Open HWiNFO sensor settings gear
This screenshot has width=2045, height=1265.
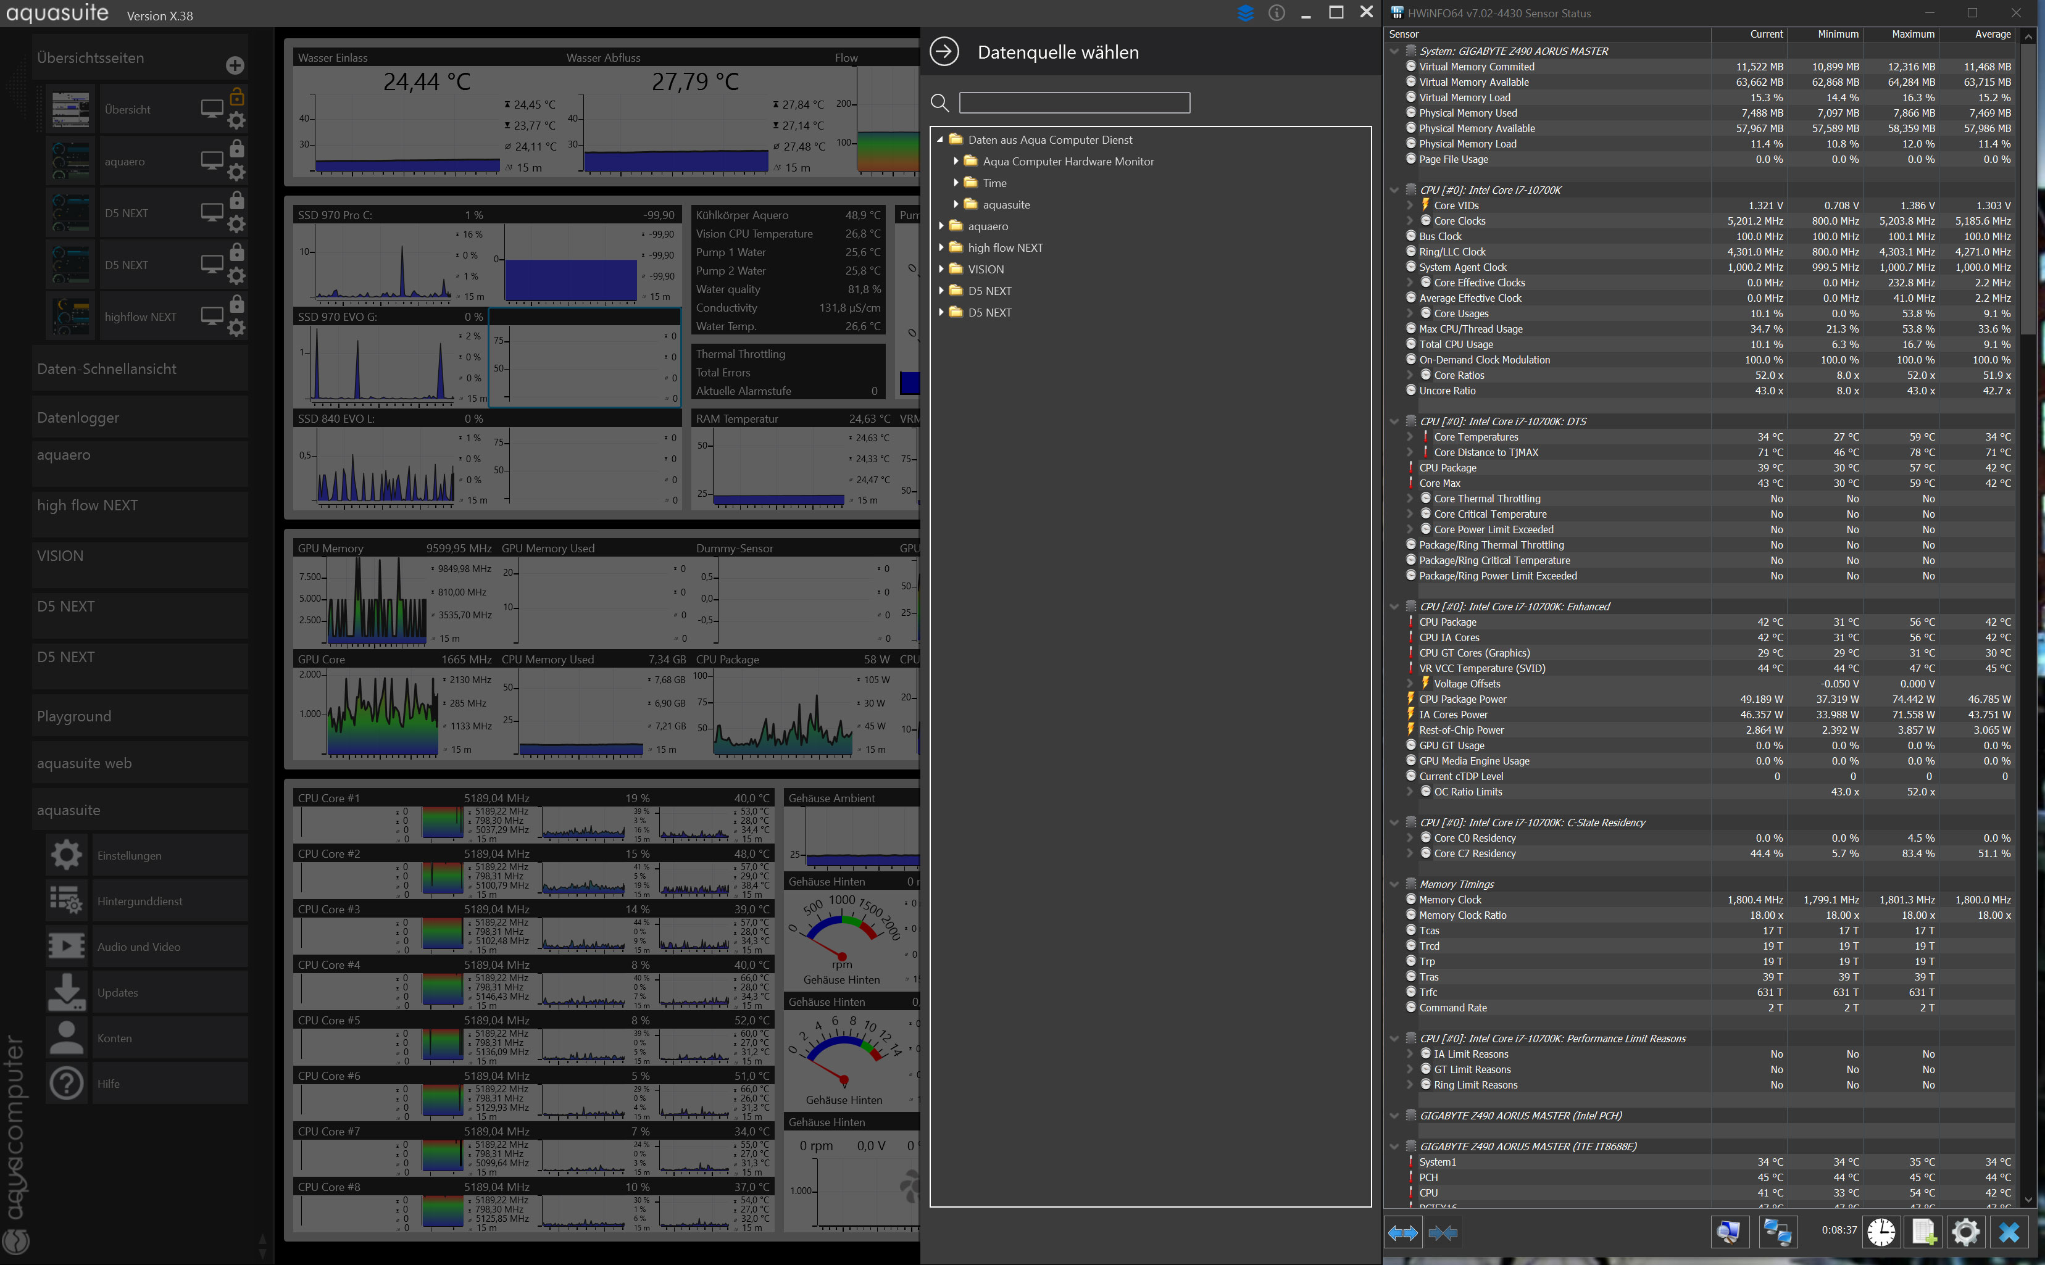pos(1965,1232)
